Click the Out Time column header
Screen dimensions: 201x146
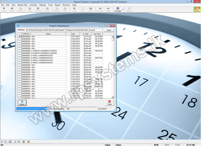point(97,34)
